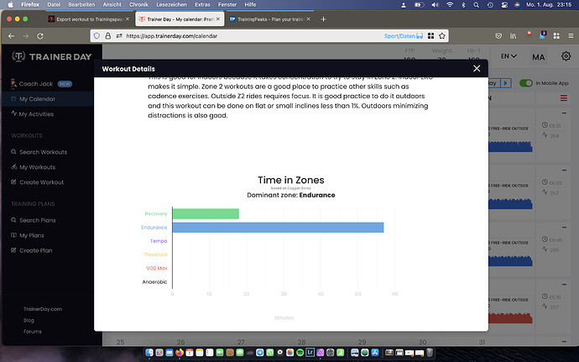The width and height of the screenshot is (579, 362).
Task: Close the Trainer Day calendar tab
Action: 218,18
